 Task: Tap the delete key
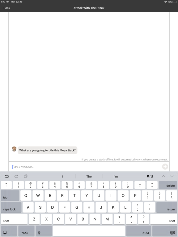pos(168,185)
